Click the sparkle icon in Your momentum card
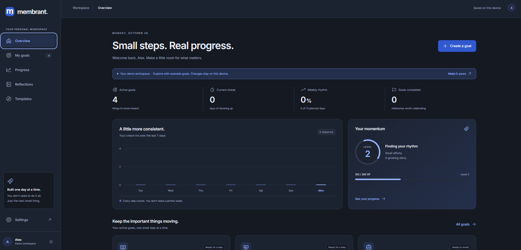Image resolution: width=521 pixels, height=250 pixels. click(466, 129)
